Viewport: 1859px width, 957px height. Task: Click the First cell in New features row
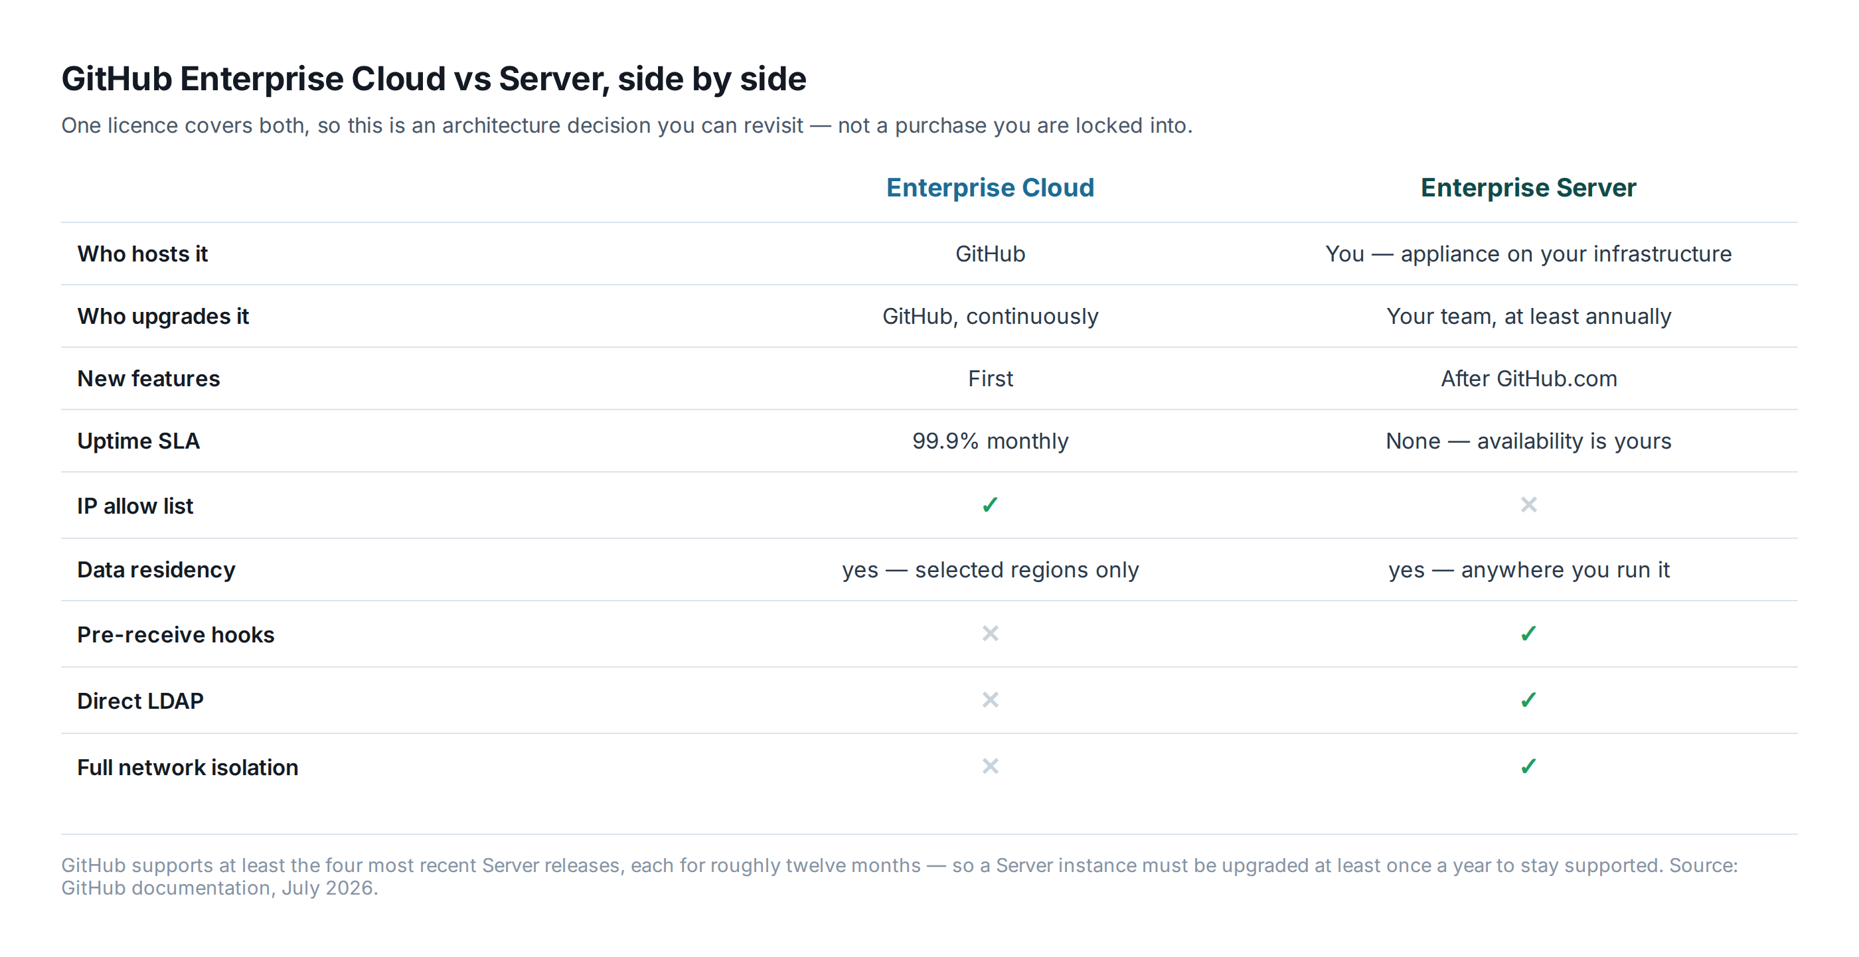click(x=990, y=378)
